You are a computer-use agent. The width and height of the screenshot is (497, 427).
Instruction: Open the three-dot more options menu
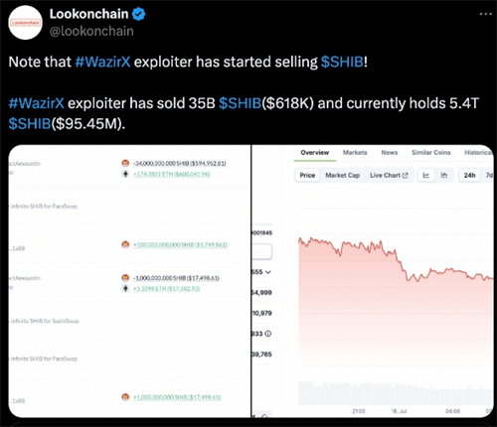[x=485, y=14]
